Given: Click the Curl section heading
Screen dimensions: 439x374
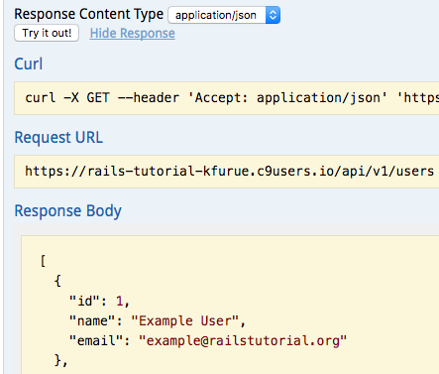Looking at the screenshot, I should pos(29,63).
